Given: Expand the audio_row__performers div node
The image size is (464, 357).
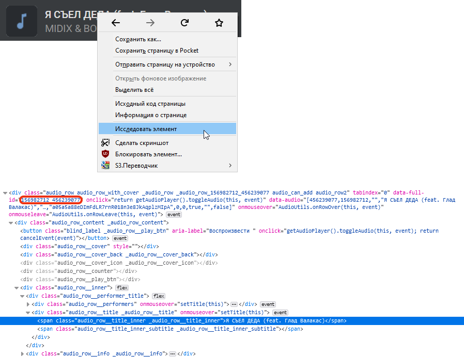Looking at the screenshot, I should click(28, 304).
